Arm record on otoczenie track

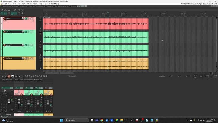5,58
